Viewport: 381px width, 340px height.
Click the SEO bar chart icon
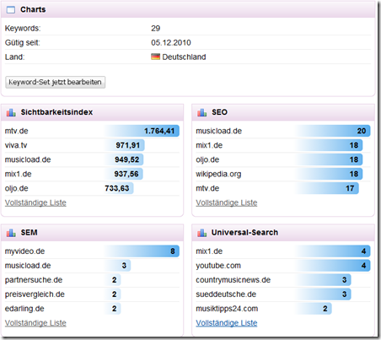tap(201, 112)
